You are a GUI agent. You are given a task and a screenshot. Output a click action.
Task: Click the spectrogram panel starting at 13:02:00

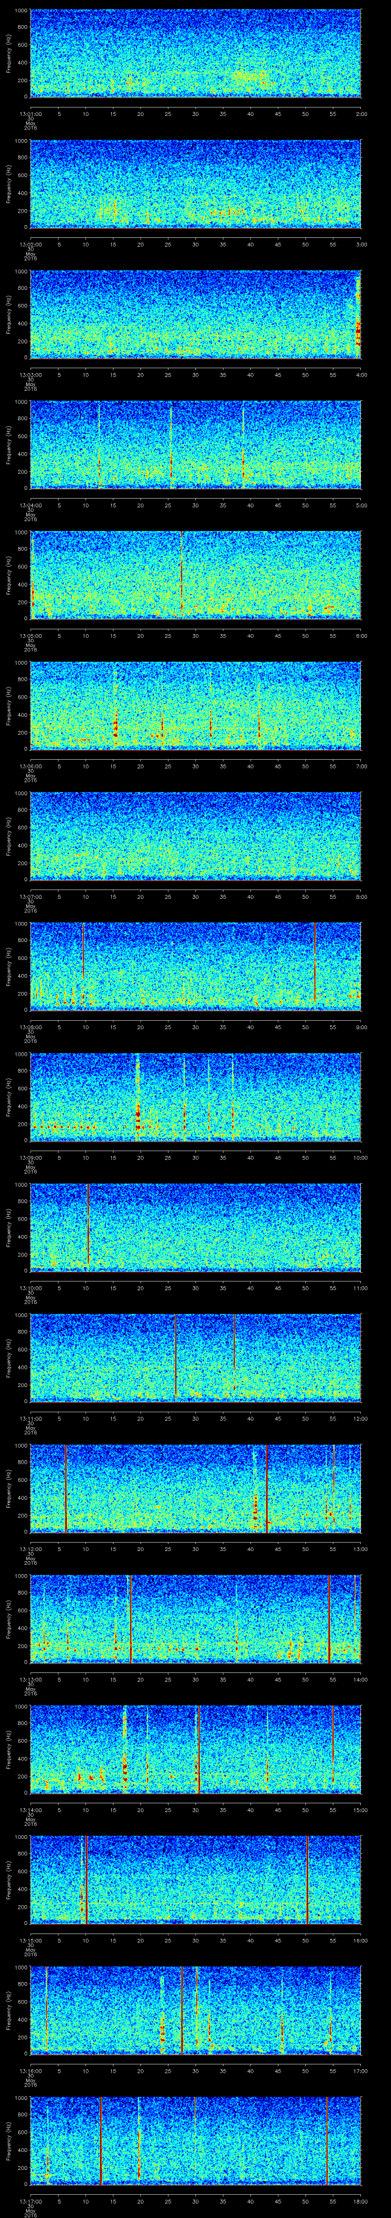pos(195,184)
